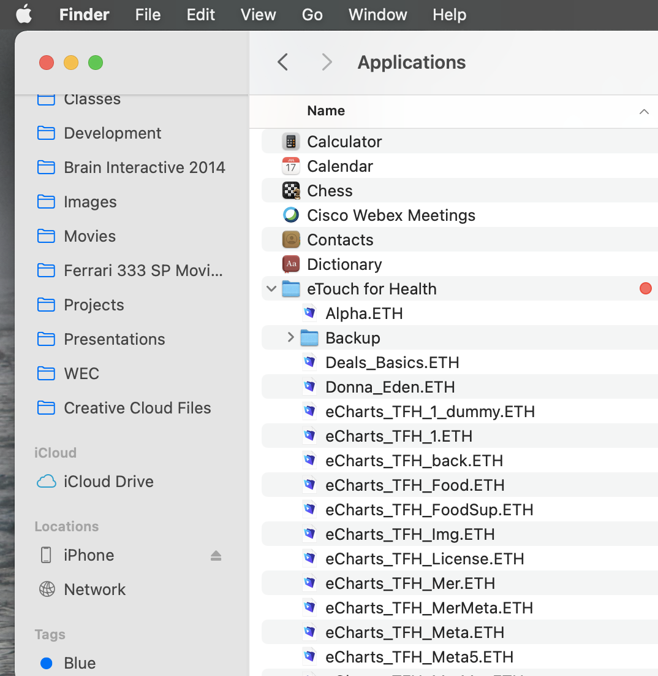This screenshot has height=676, width=658.
Task: Open the Development sidebar folder
Action: coord(112,133)
